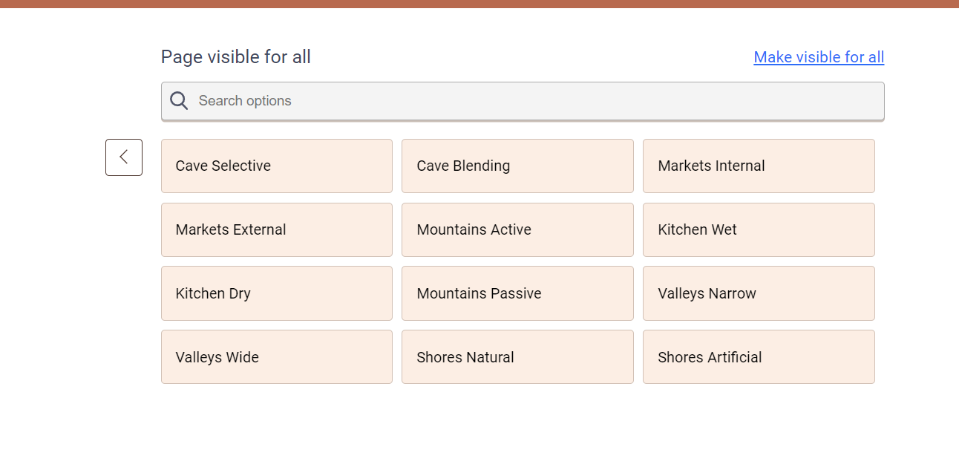Click the blank area under Valleys Wide
This screenshot has height=450, width=959.
pyautogui.click(x=277, y=416)
